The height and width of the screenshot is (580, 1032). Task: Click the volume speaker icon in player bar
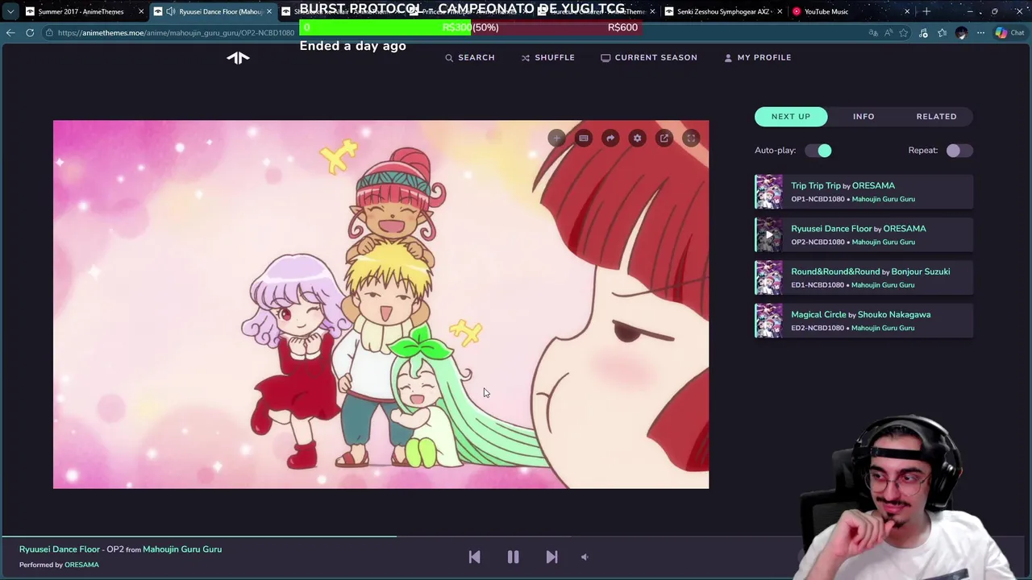[585, 557]
